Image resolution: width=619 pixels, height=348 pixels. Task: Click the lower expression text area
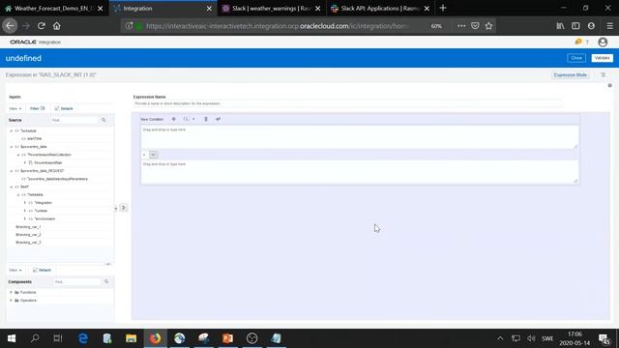click(359, 172)
